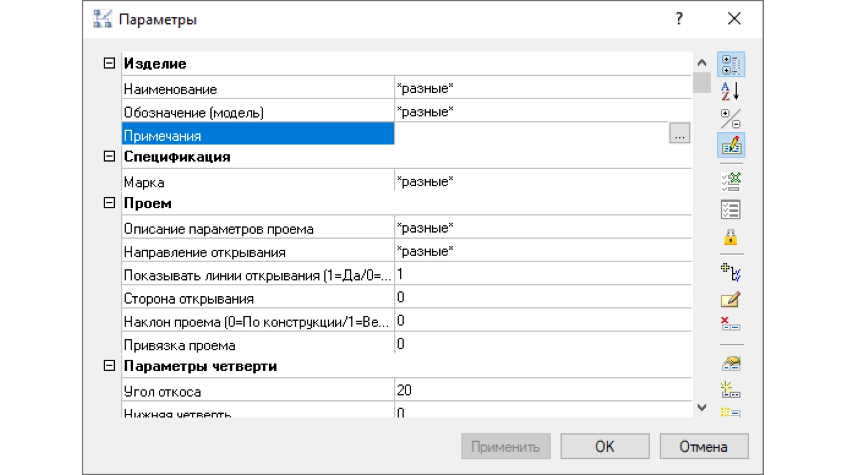Collapse the Изделие group

(x=109, y=63)
